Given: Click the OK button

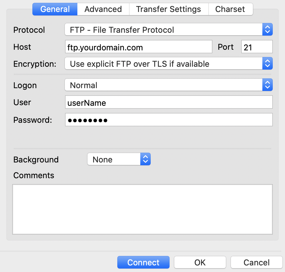Looking at the screenshot, I should [200, 262].
